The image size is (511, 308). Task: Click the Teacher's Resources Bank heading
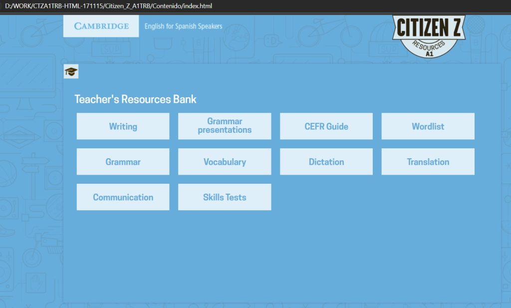pos(135,99)
